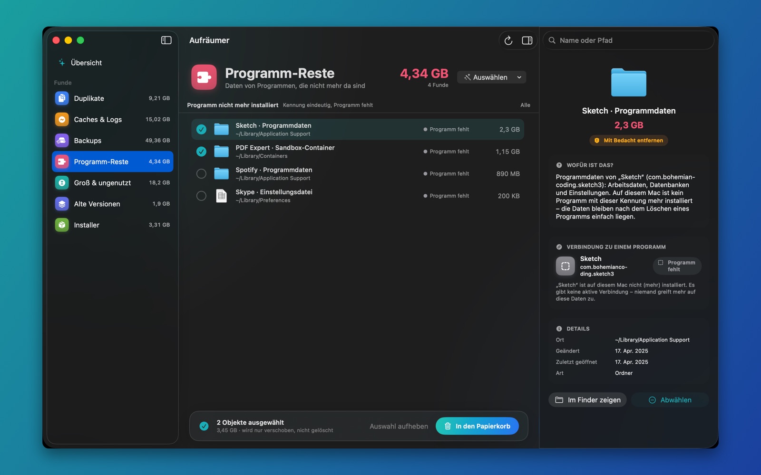The image size is (761, 475).
Task: Open the Übersicht view
Action: 112,63
